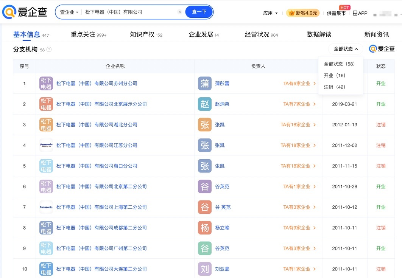
Task: Click help question icon next to 分支机构
Action: pos(49,50)
